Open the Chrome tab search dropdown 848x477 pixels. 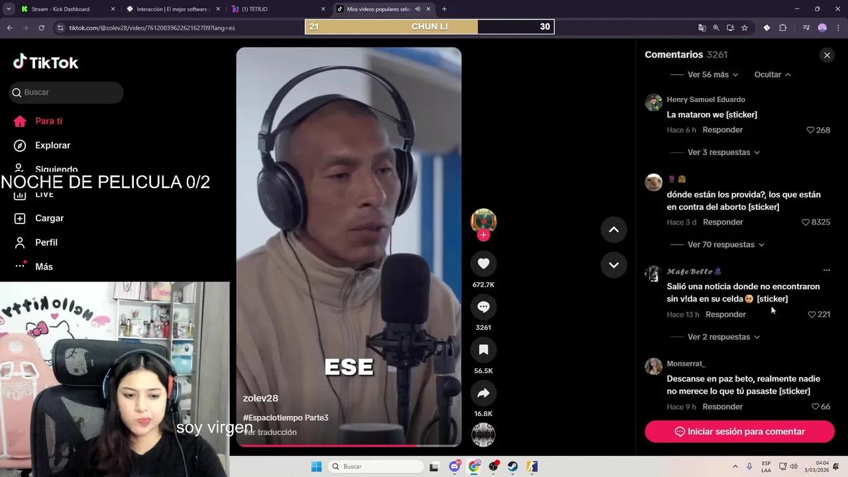coord(8,9)
